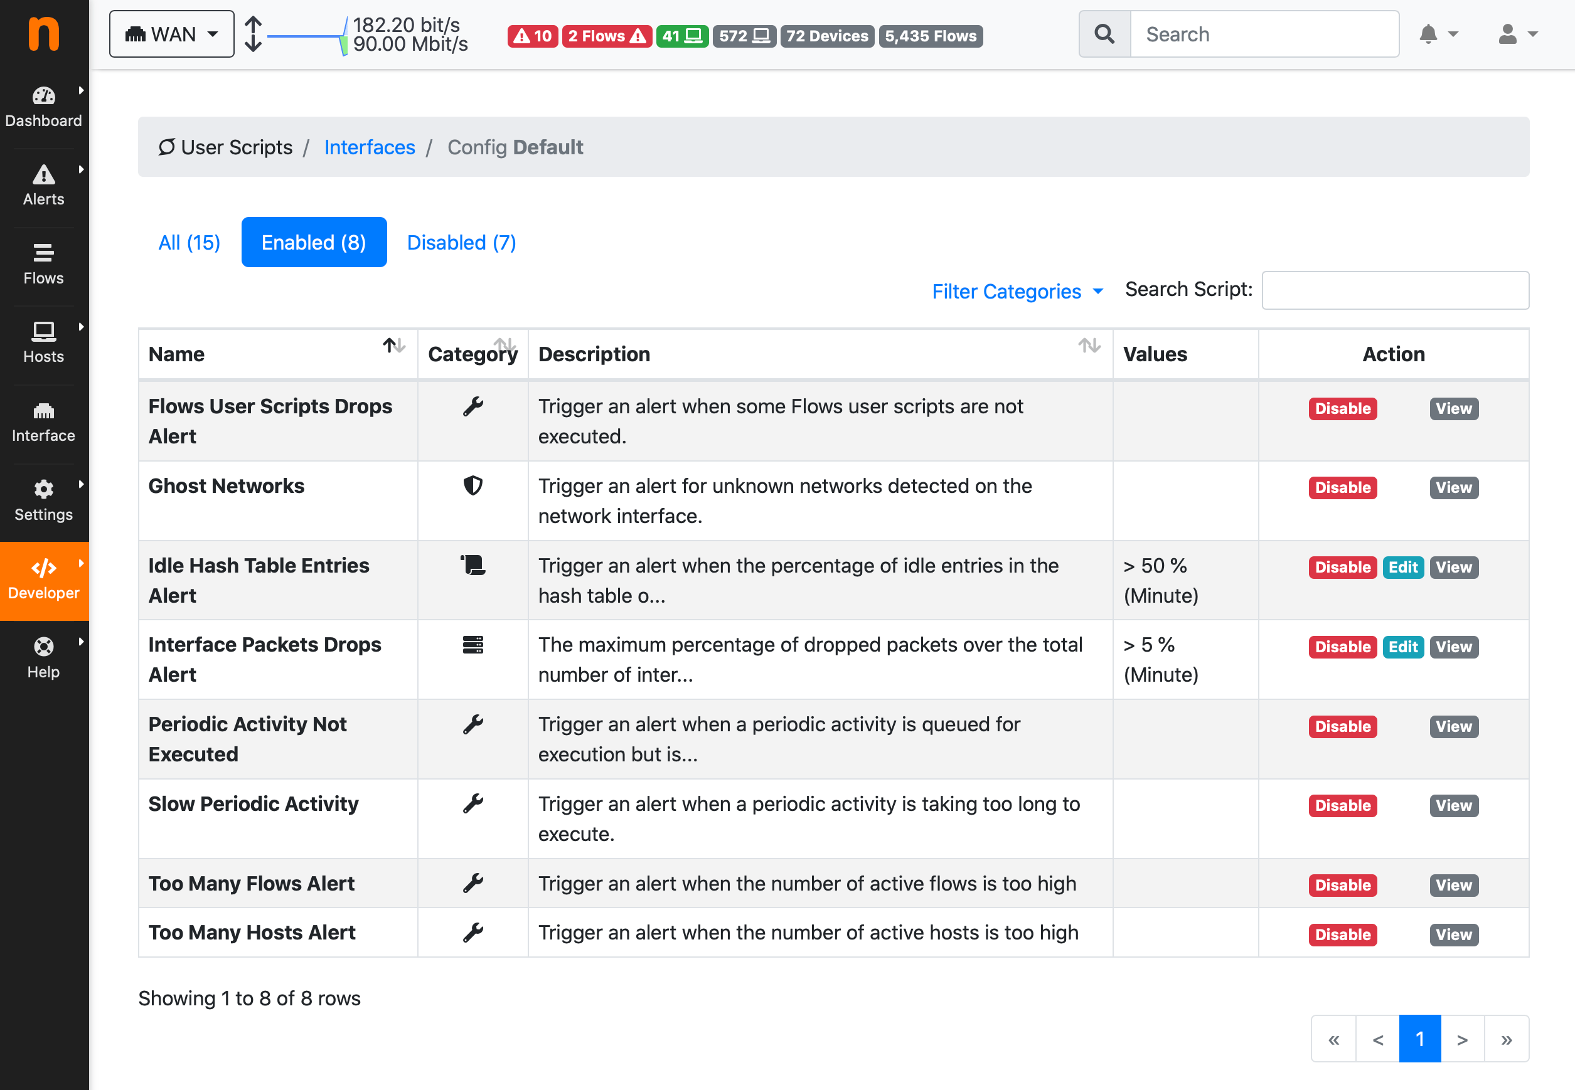Disable the Too Many Flows Alert
This screenshot has height=1090, width=1575.
click(1342, 885)
